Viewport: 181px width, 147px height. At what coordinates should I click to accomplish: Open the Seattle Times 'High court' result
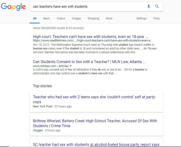point(90,37)
